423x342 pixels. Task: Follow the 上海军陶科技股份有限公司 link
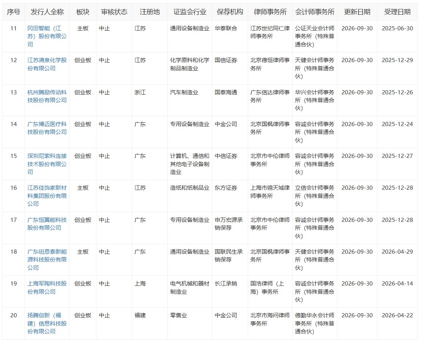coord(47,287)
